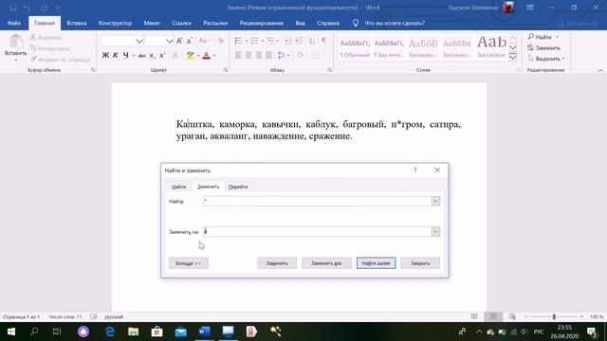
Task: Apply subscript formatting
Action: pyautogui.click(x=152, y=56)
